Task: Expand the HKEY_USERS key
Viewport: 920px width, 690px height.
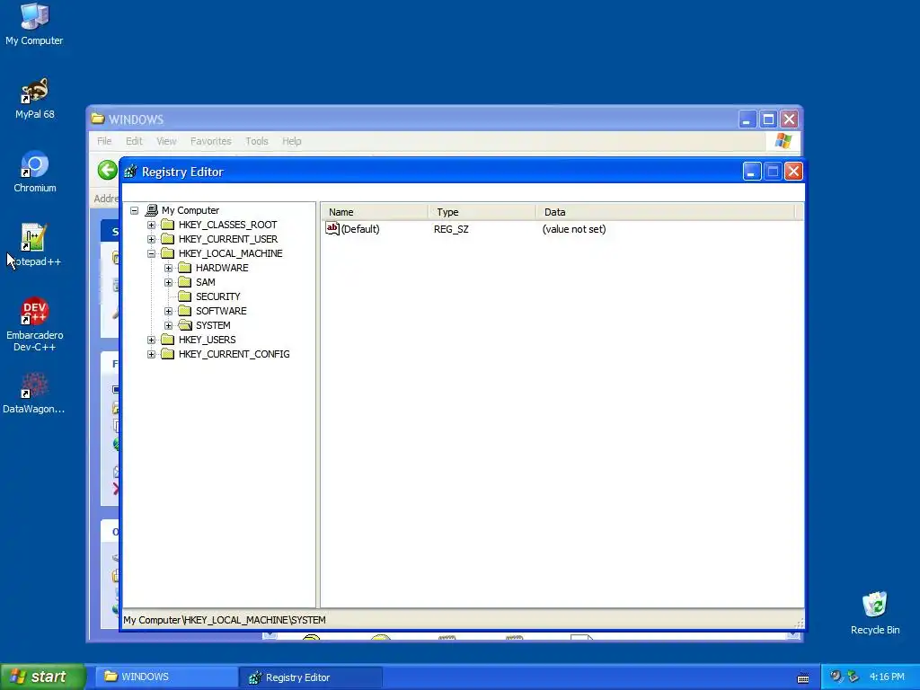Action: (151, 340)
